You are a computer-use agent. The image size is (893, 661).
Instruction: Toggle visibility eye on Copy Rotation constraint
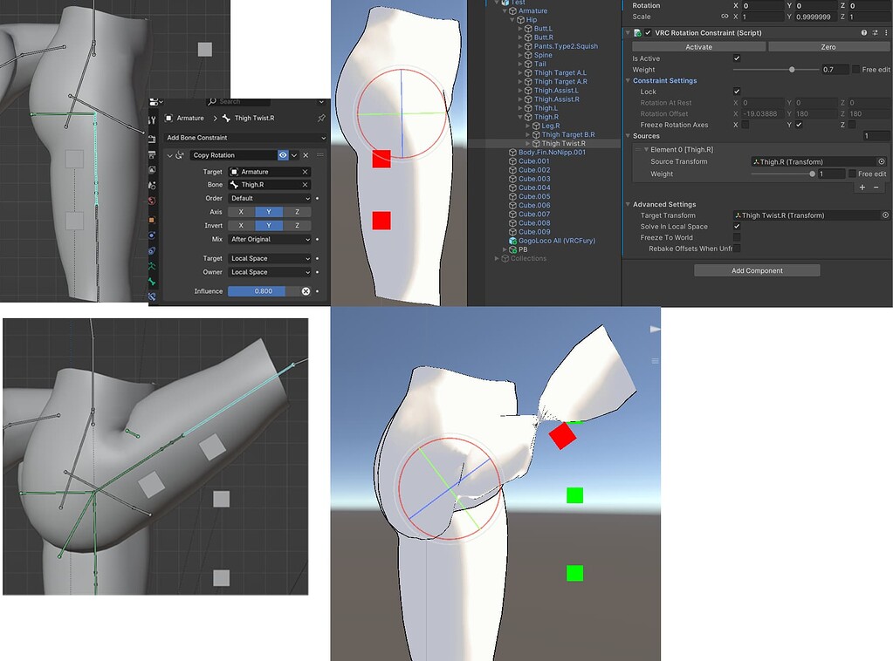tap(284, 156)
